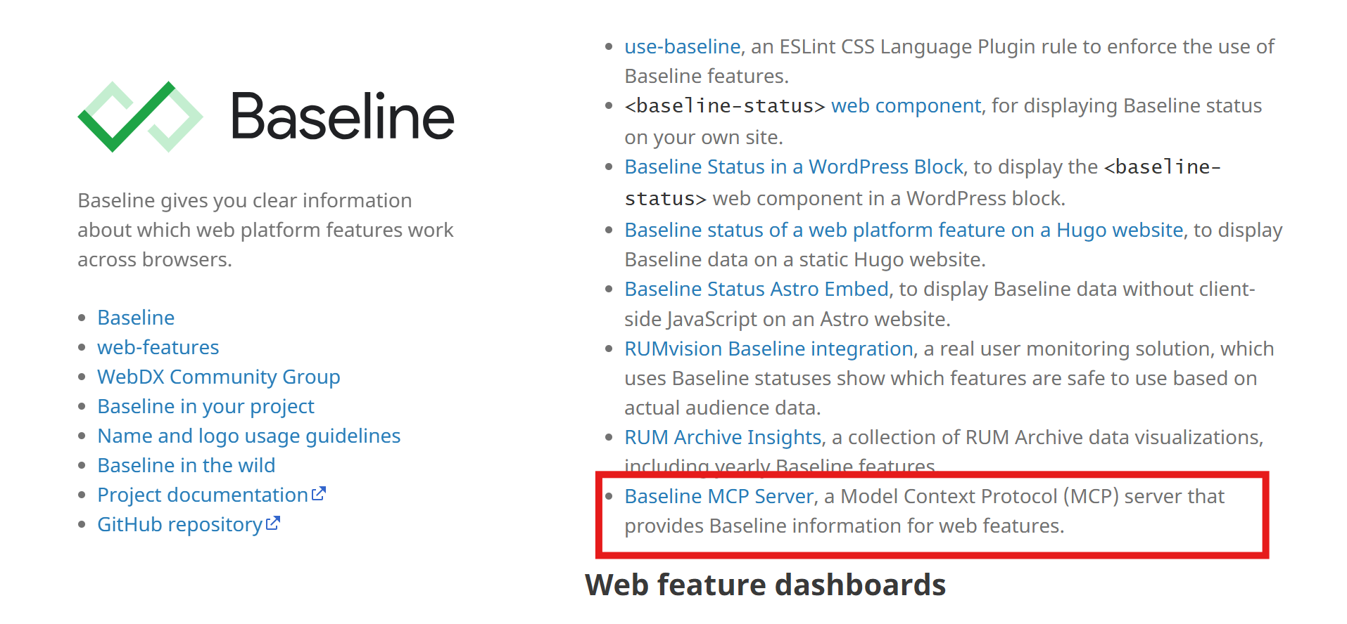Open Baseline Status in a WordPress Block

point(793,167)
